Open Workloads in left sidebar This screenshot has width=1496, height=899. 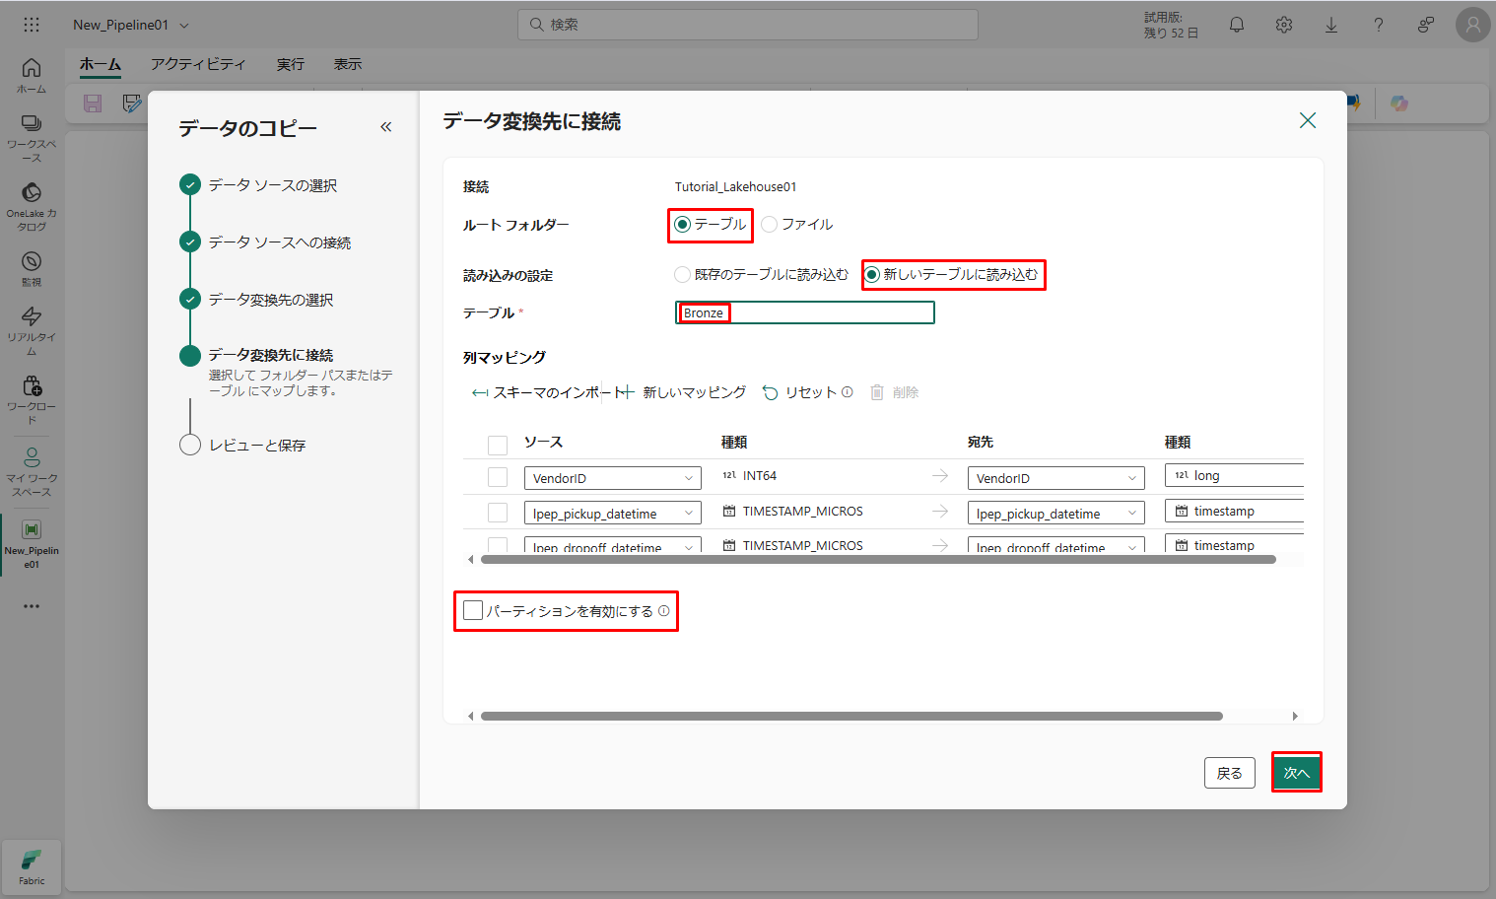point(32,400)
